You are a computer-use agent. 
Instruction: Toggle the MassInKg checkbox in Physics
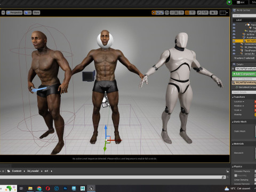236,175
